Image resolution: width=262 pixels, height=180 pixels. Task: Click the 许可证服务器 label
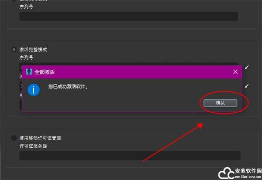coord(33,146)
